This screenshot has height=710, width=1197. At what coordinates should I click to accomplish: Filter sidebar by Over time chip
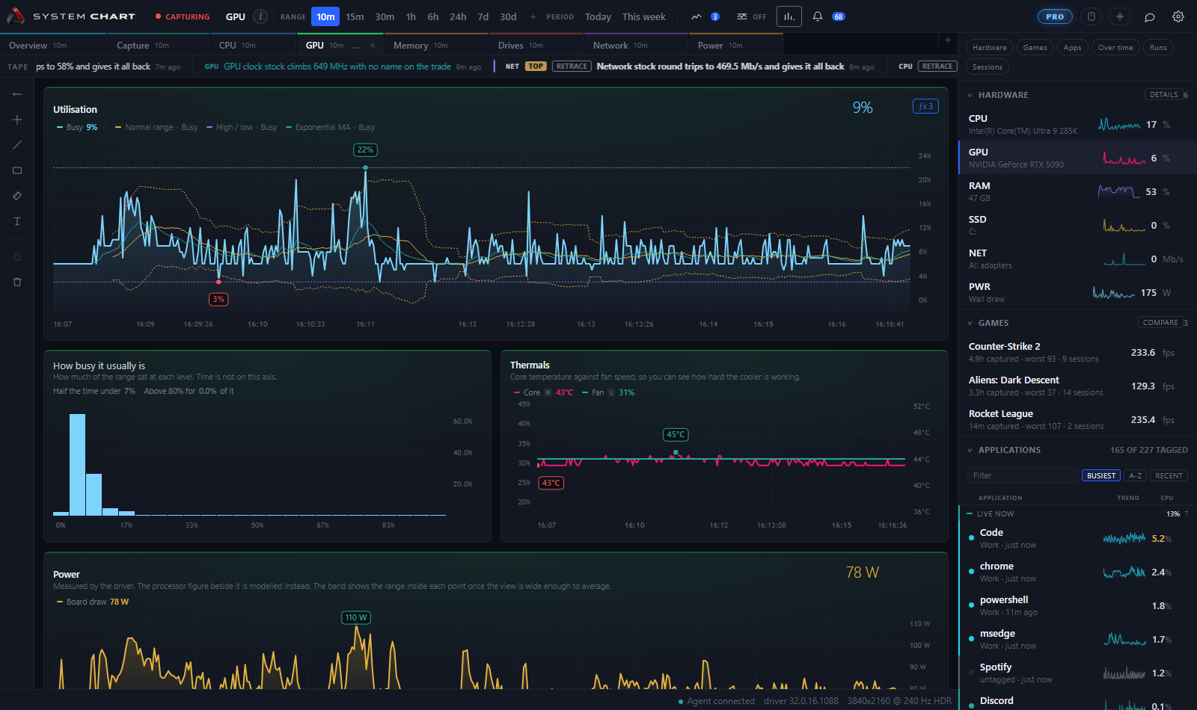[x=1115, y=47]
